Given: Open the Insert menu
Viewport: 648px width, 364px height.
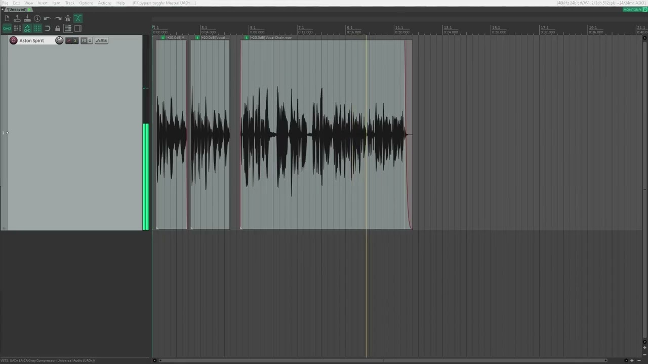Looking at the screenshot, I should (43, 3).
